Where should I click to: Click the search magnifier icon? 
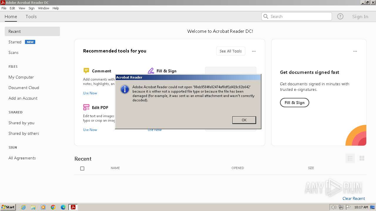[266, 16]
